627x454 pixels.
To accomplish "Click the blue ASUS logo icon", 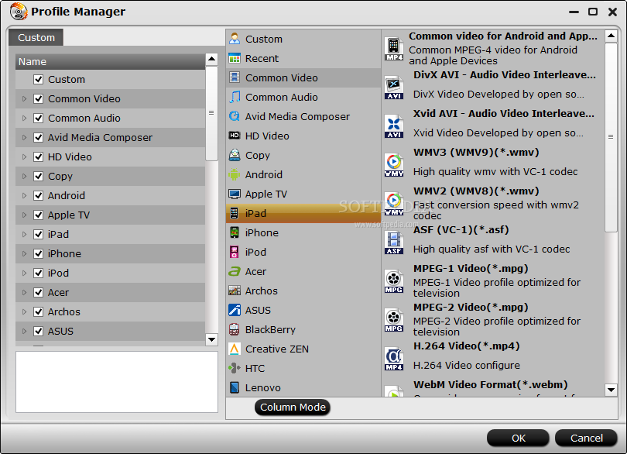I will pyautogui.click(x=235, y=310).
